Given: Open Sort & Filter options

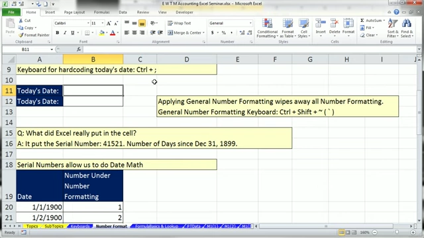Looking at the screenshot, I should tap(393, 28).
